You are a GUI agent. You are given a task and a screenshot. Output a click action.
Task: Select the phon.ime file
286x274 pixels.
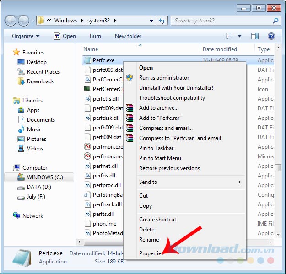coord(103,224)
